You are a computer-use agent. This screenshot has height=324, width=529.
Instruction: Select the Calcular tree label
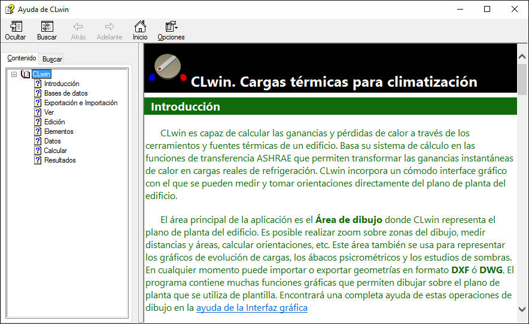[x=56, y=151]
